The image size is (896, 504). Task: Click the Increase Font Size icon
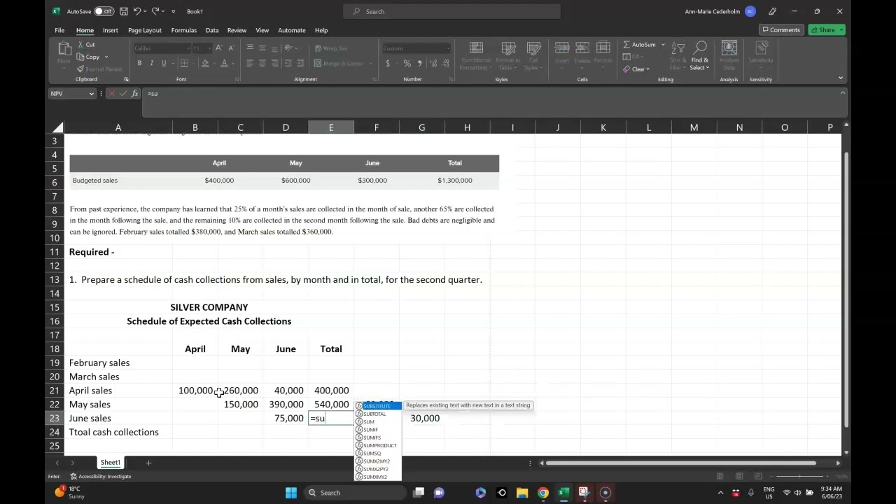pyautogui.click(x=219, y=48)
